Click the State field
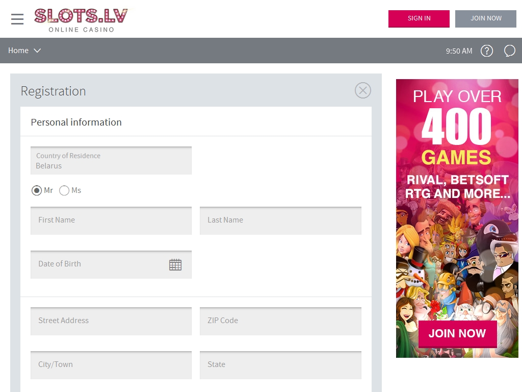Viewport: 522px width, 392px height. point(280,364)
